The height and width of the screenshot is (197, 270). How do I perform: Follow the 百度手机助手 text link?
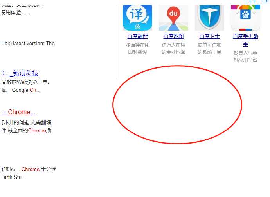[x=245, y=40]
